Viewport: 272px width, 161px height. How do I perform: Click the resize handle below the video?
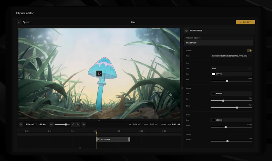(99, 121)
